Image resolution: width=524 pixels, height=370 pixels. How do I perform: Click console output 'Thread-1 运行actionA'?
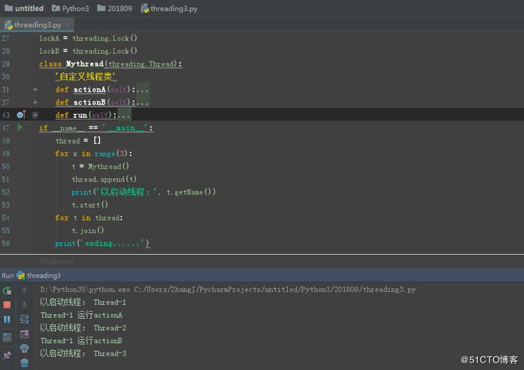click(x=81, y=315)
